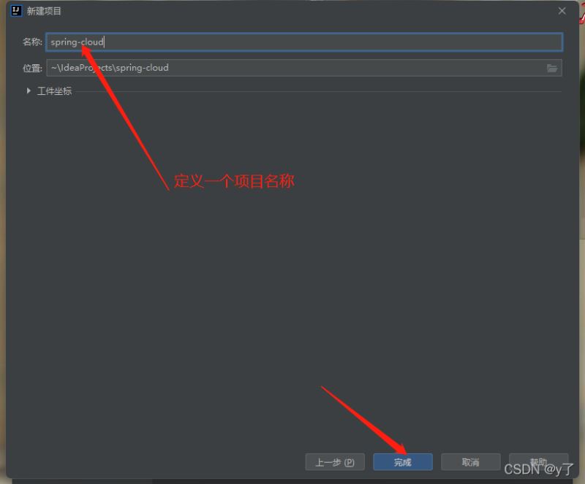Click the 位置 label
The image size is (585, 484).
coord(32,68)
